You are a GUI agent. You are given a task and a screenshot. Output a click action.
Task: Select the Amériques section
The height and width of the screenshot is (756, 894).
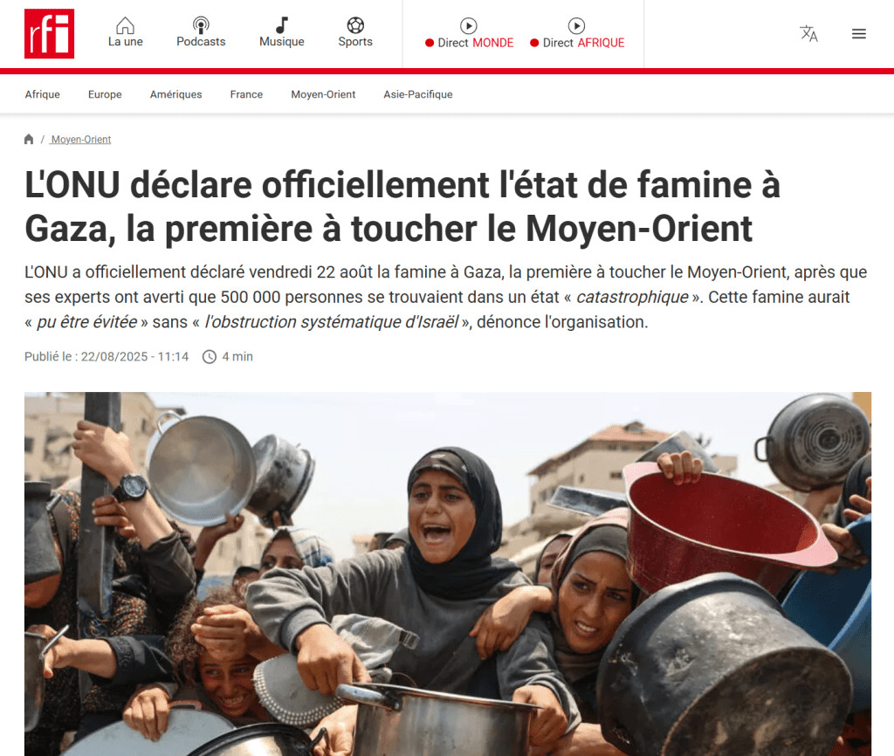click(175, 94)
